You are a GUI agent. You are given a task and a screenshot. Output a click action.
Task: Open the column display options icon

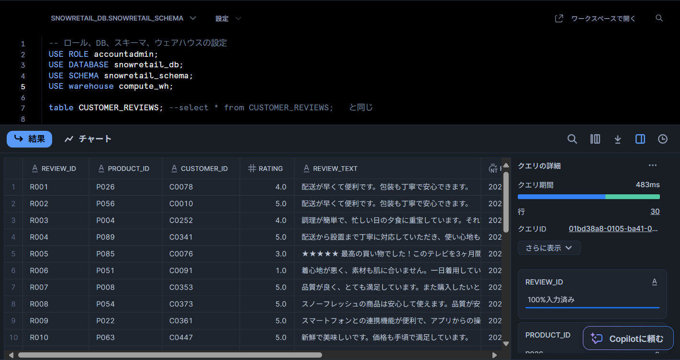coord(595,139)
